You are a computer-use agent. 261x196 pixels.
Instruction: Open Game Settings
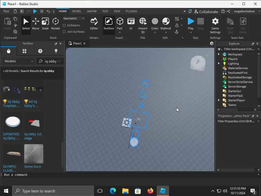215,25
